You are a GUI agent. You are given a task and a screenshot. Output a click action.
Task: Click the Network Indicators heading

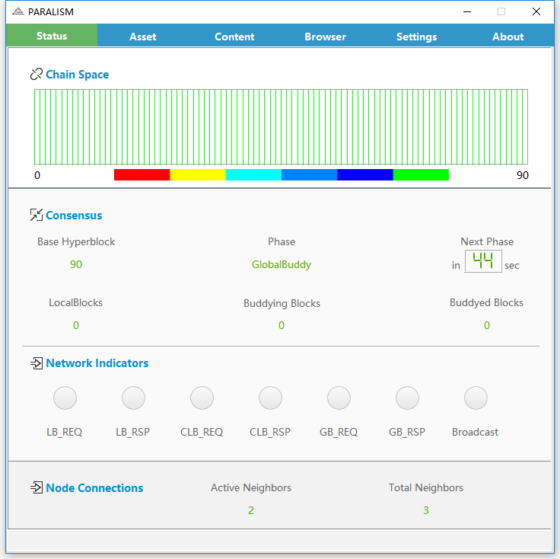97,363
